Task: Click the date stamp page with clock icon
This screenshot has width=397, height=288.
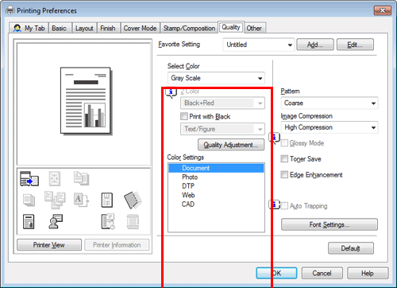Action: coord(108,221)
